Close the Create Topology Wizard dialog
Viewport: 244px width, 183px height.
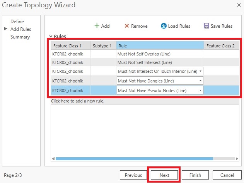pos(238,5)
